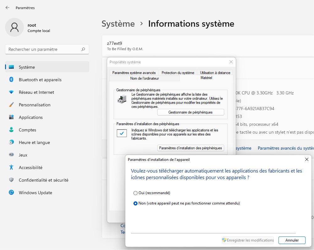Open Réseau et Internet settings
Viewport: 314px width, 250px height.
pyautogui.click(x=47, y=92)
